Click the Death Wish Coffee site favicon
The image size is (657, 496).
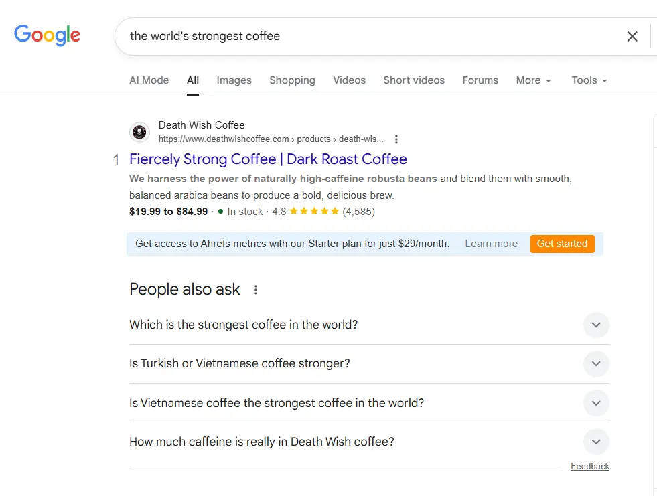tap(139, 132)
